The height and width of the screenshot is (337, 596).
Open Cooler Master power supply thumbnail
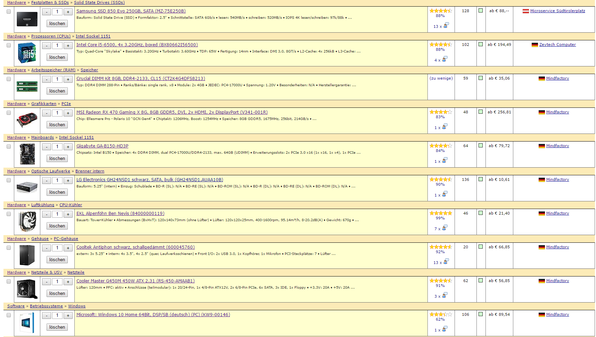(x=27, y=289)
